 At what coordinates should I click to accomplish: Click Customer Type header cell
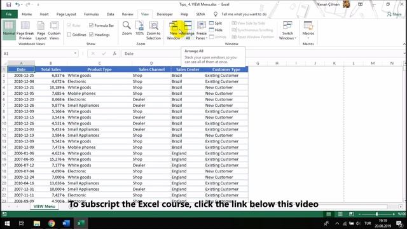[x=226, y=69]
